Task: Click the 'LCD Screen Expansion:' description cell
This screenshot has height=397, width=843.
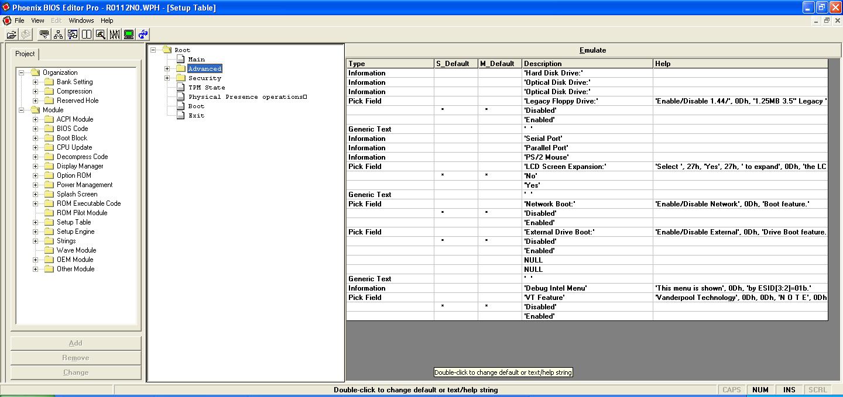Action: point(587,167)
